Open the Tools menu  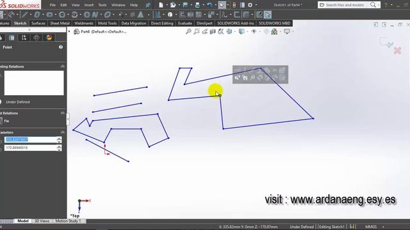tap(102, 5)
